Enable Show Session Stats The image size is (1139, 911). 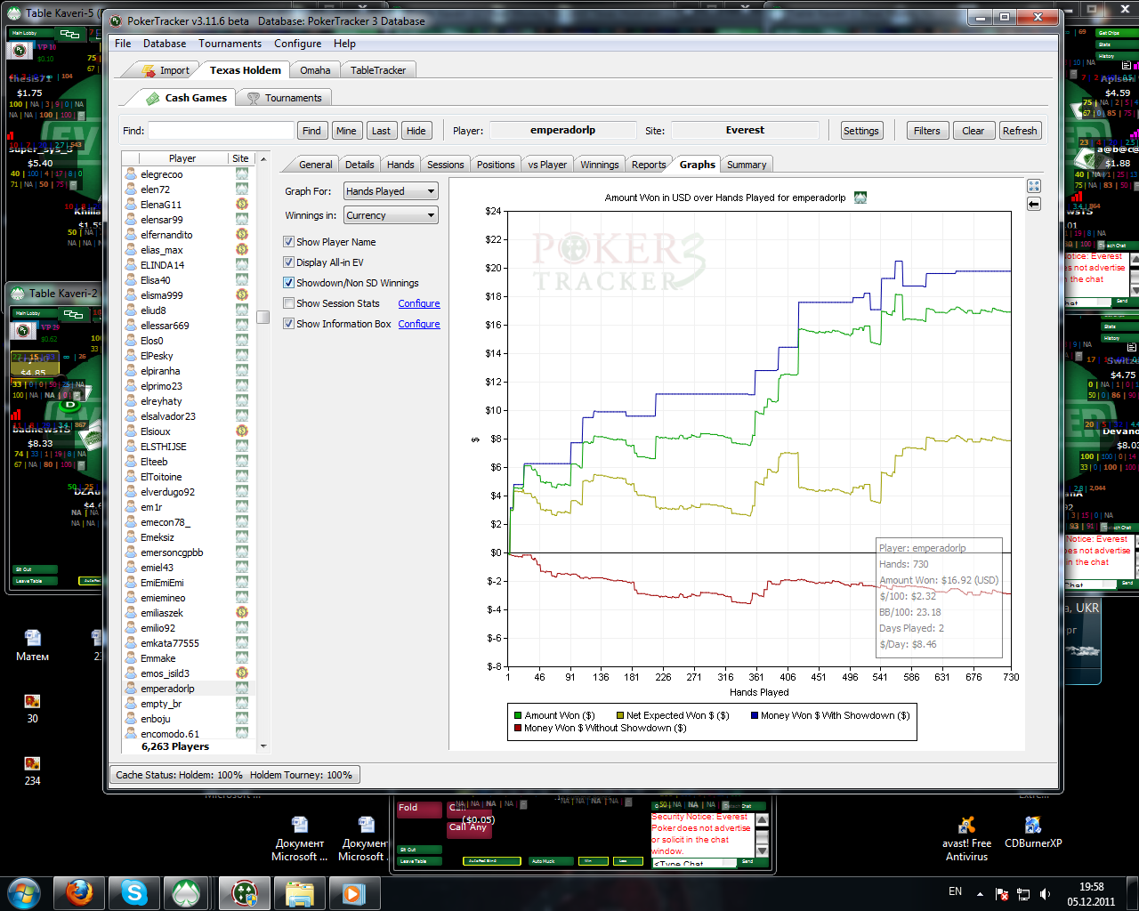point(288,303)
